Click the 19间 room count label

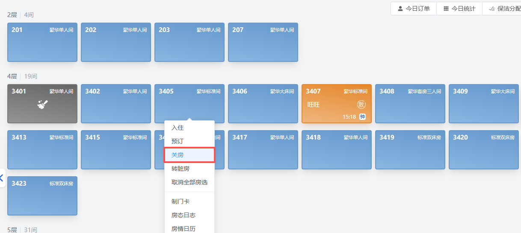click(x=30, y=76)
